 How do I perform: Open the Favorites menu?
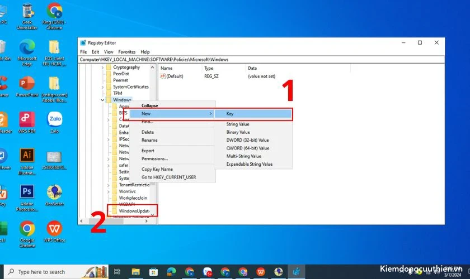pyautogui.click(x=127, y=52)
